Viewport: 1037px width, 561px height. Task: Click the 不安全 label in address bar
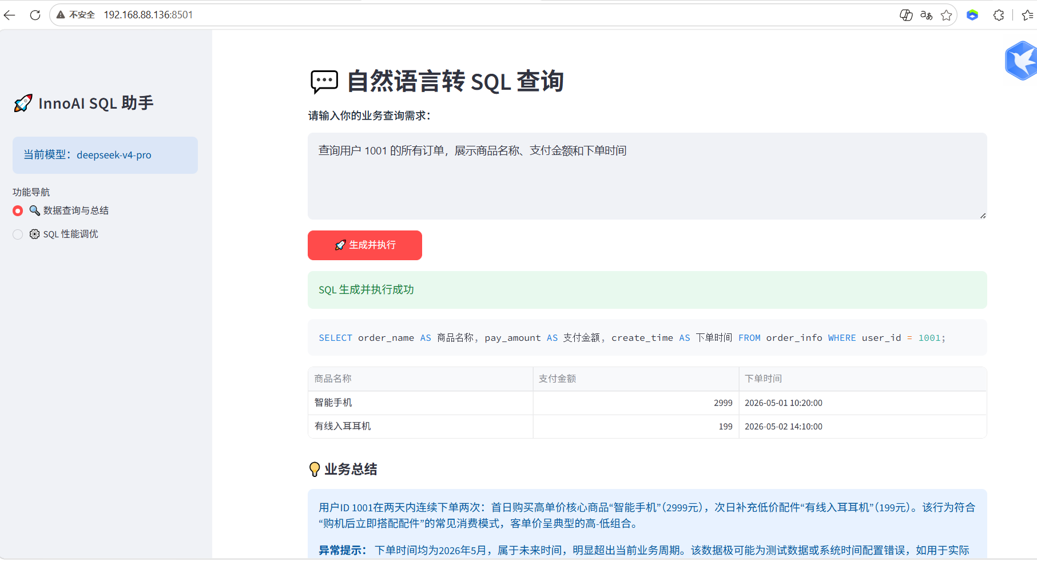click(82, 15)
